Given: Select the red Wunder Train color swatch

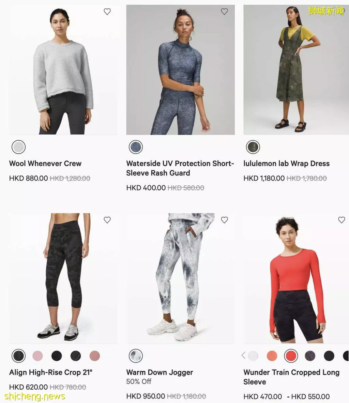Looking at the screenshot, I should coord(291,356).
